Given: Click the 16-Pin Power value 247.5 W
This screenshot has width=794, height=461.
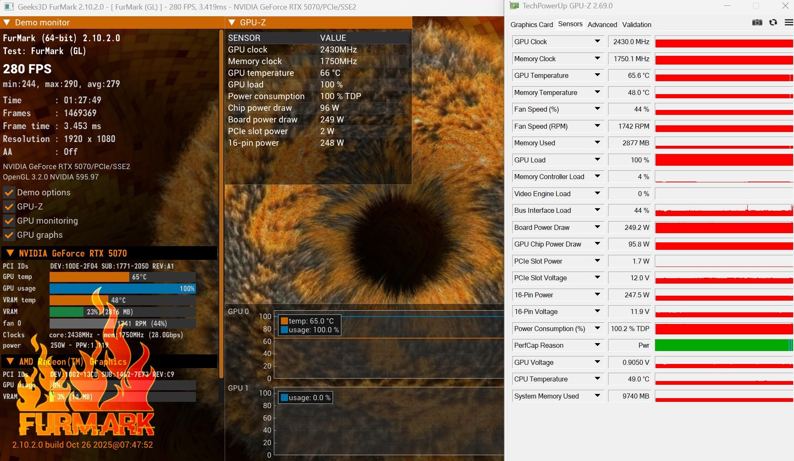Looking at the screenshot, I should point(630,295).
